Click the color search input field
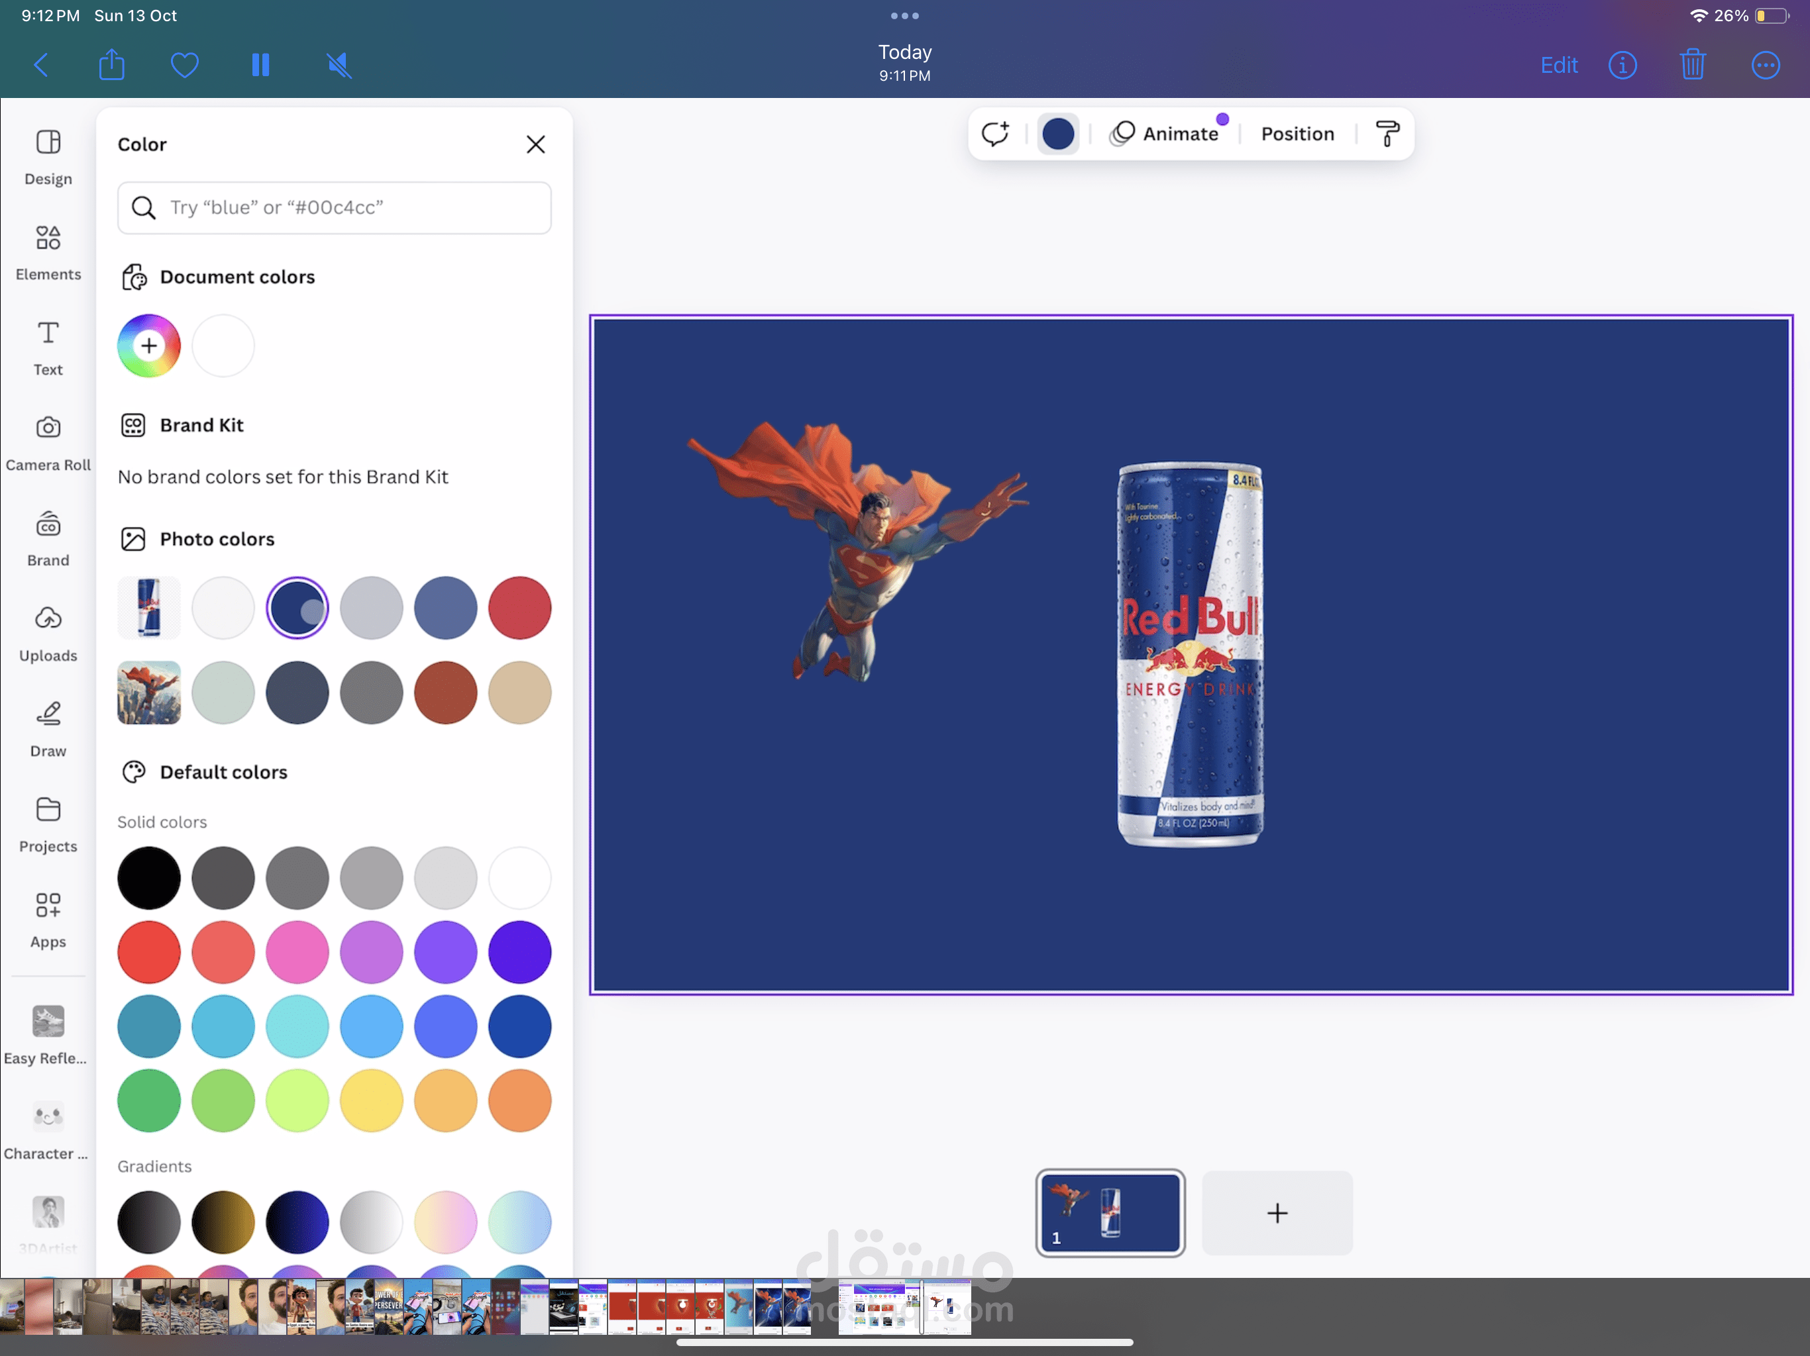This screenshot has width=1810, height=1356. click(x=335, y=208)
